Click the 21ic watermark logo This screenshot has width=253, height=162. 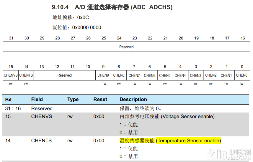pos(229,154)
